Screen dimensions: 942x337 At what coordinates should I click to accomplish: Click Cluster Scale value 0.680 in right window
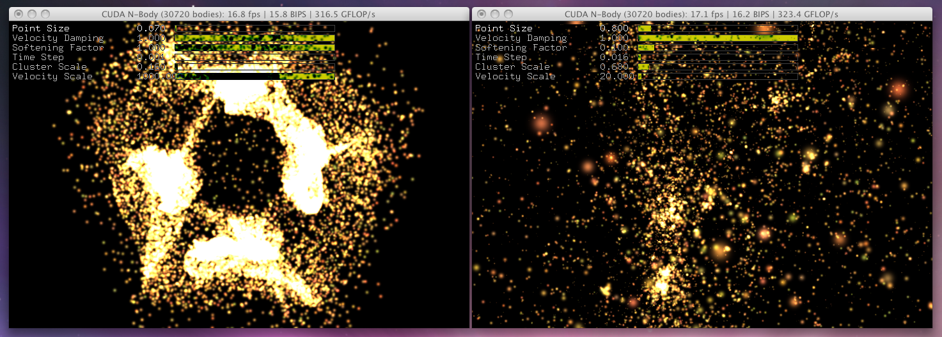point(614,67)
